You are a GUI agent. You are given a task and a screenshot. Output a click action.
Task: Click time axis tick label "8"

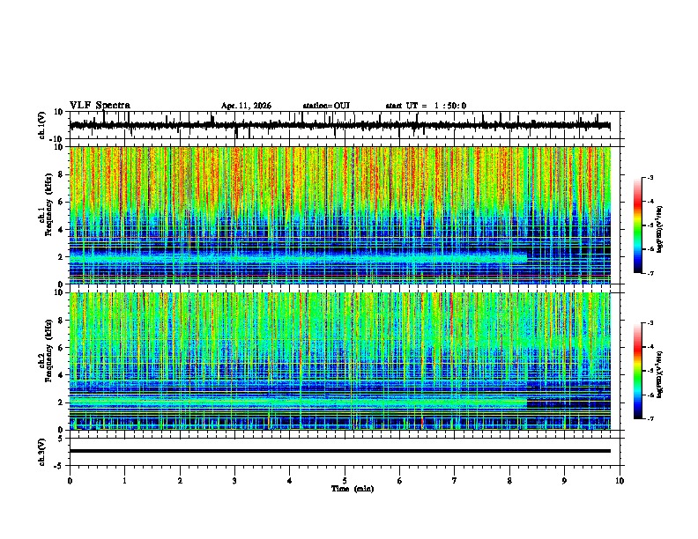pyautogui.click(x=509, y=481)
